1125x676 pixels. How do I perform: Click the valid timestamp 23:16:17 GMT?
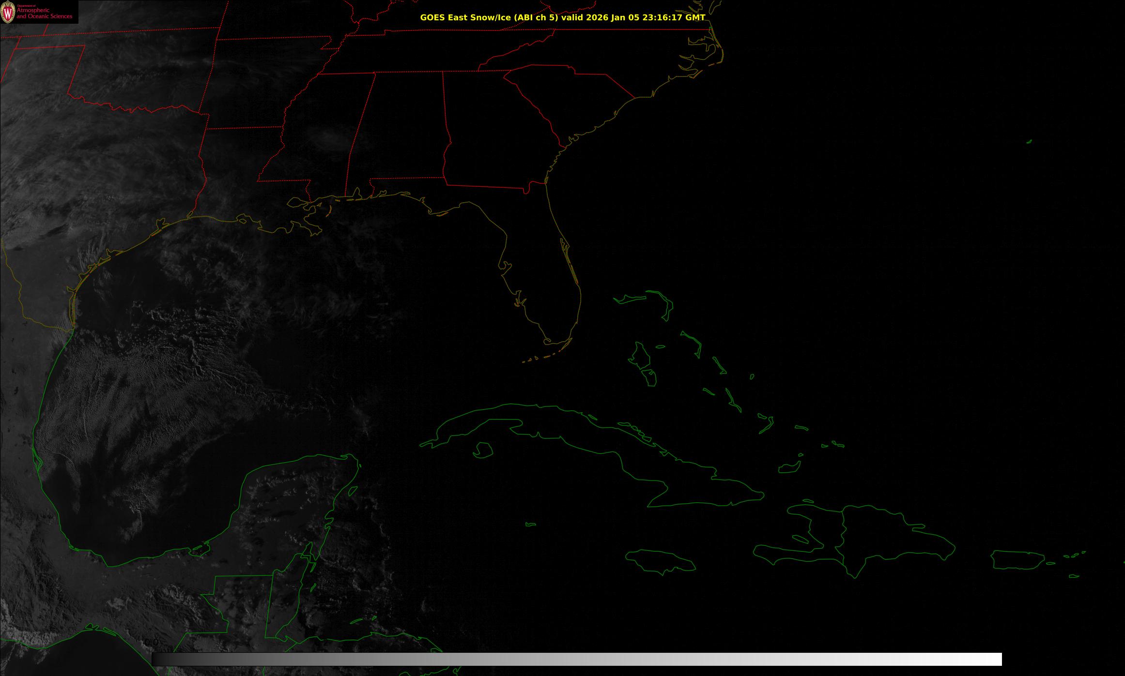pyautogui.click(x=673, y=17)
